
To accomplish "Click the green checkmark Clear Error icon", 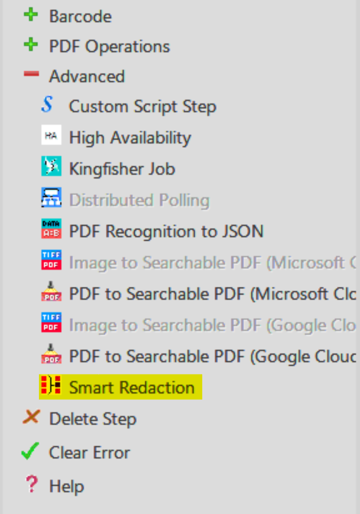I will click(30, 450).
